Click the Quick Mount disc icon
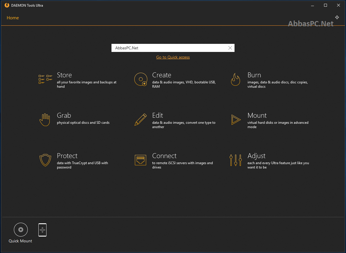The height and width of the screenshot is (253, 346). click(x=21, y=230)
